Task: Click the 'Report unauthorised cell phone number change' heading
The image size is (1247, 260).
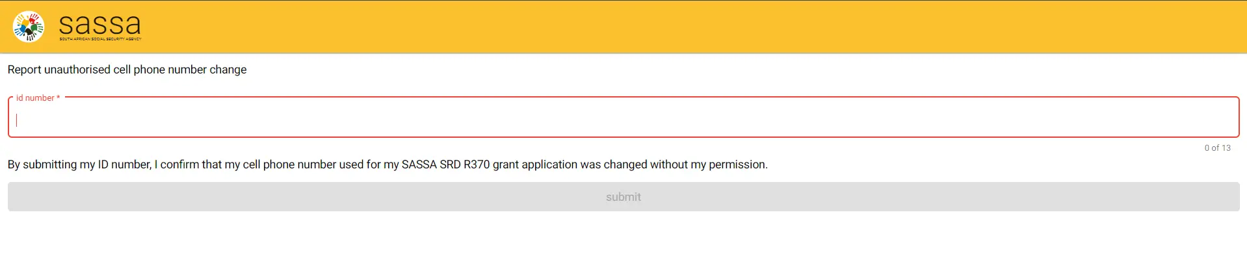Action: tap(127, 70)
